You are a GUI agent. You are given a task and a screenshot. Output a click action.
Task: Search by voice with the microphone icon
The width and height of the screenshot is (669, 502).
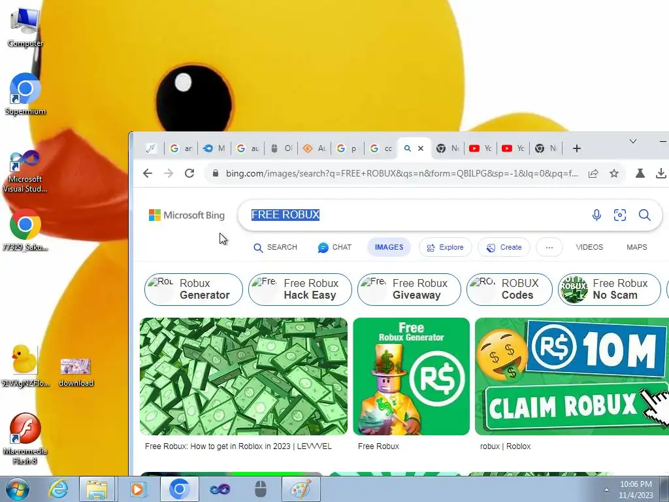[596, 214]
